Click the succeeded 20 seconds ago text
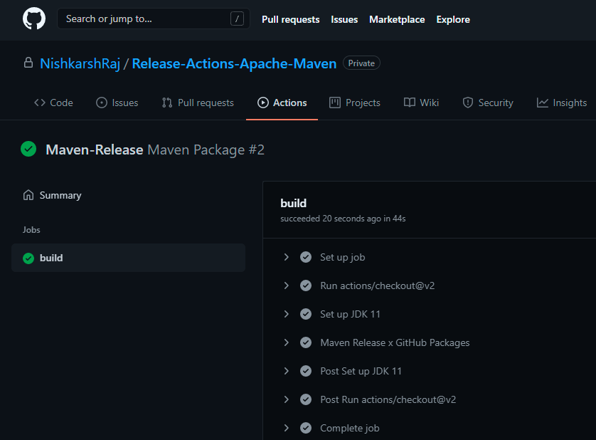Viewport: 596px width, 440px height. point(343,219)
